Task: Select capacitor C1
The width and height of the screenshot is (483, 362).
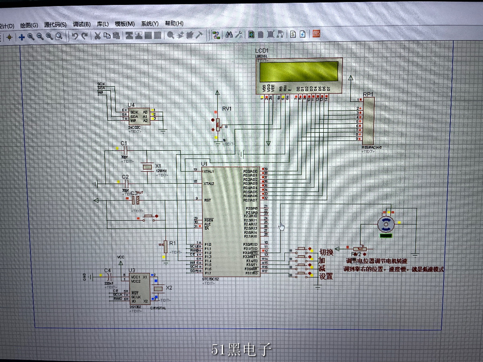Action: point(125,150)
